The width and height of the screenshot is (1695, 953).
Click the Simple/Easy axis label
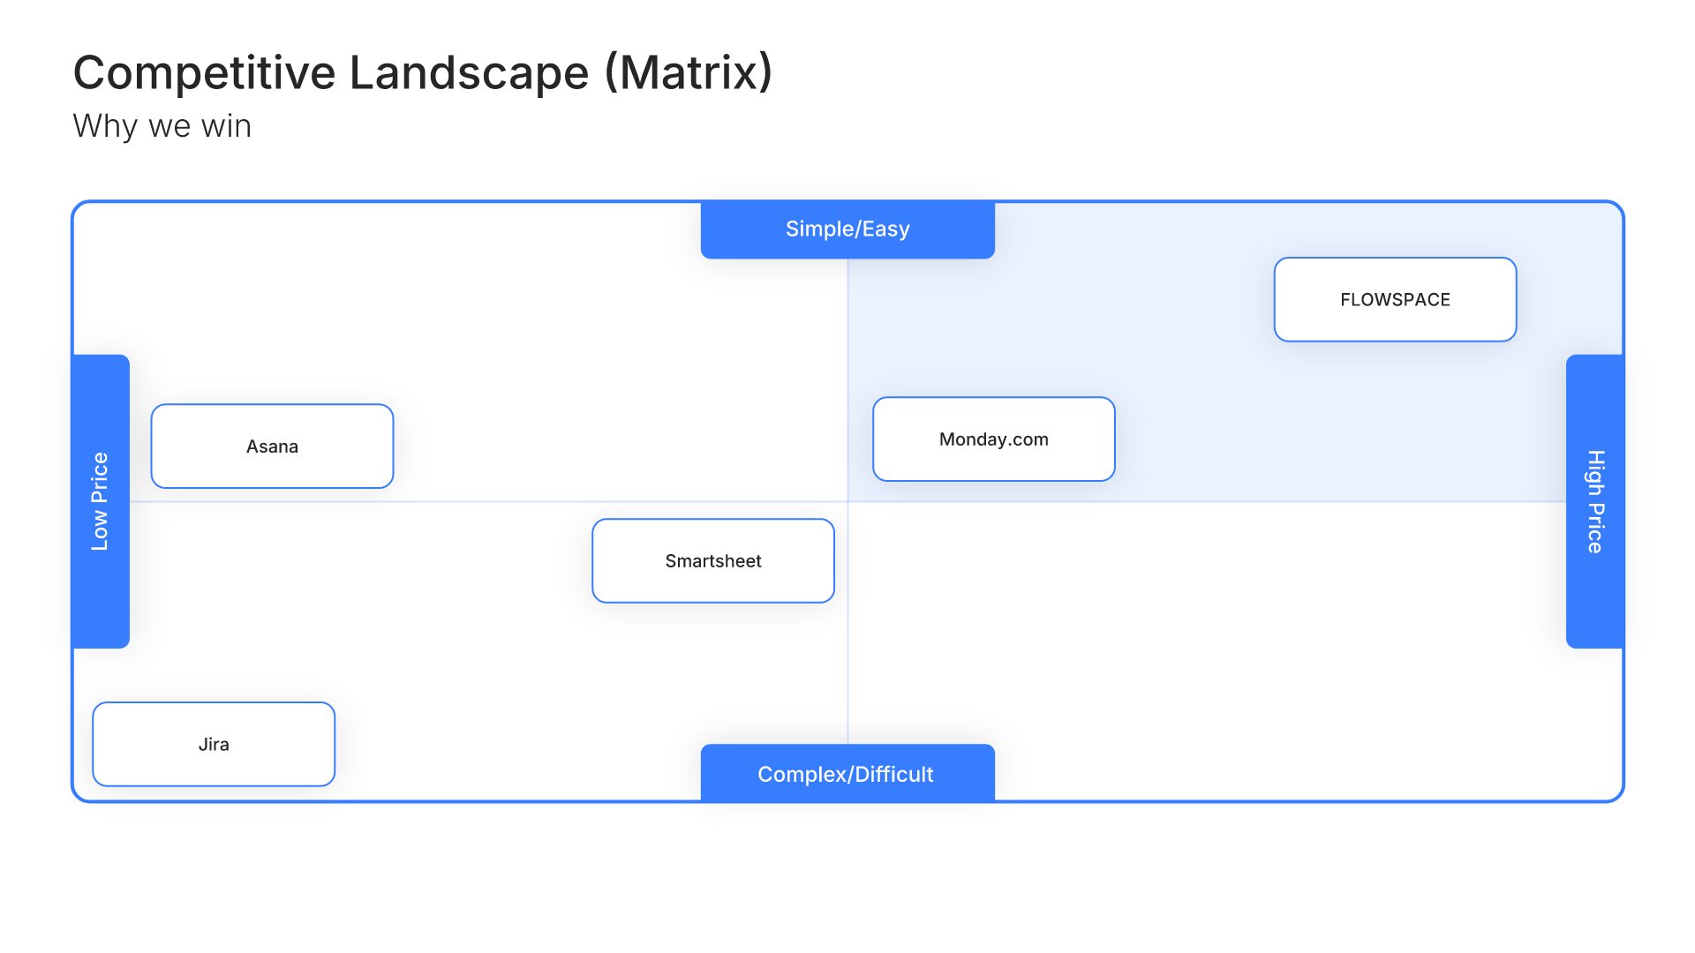[847, 229]
